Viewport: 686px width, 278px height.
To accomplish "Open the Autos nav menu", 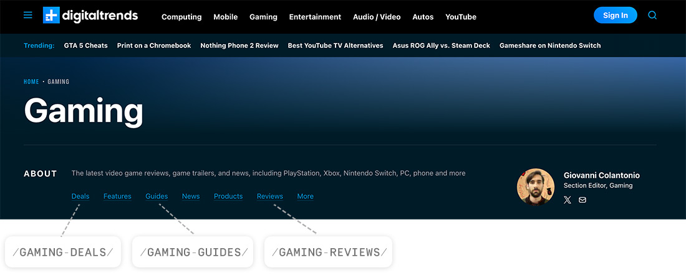I will [x=423, y=17].
